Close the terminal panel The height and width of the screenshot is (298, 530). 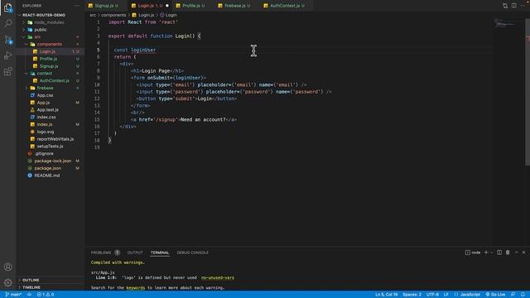tap(524, 252)
